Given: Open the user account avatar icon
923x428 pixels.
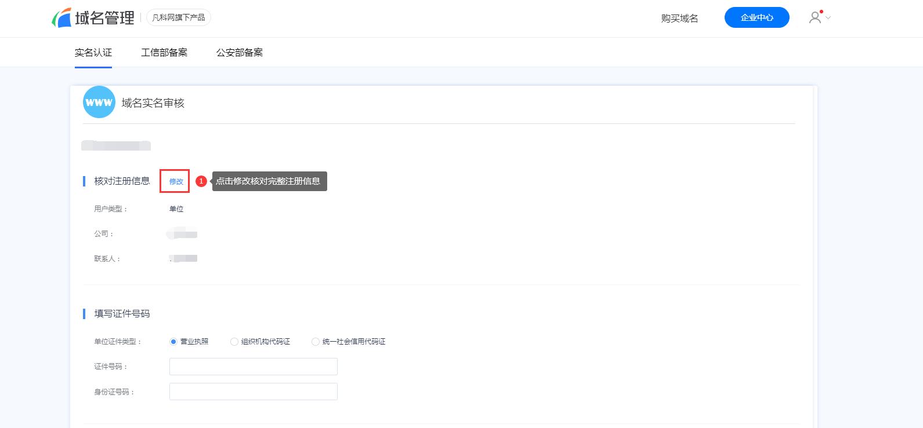Looking at the screenshot, I should pyautogui.click(x=815, y=17).
